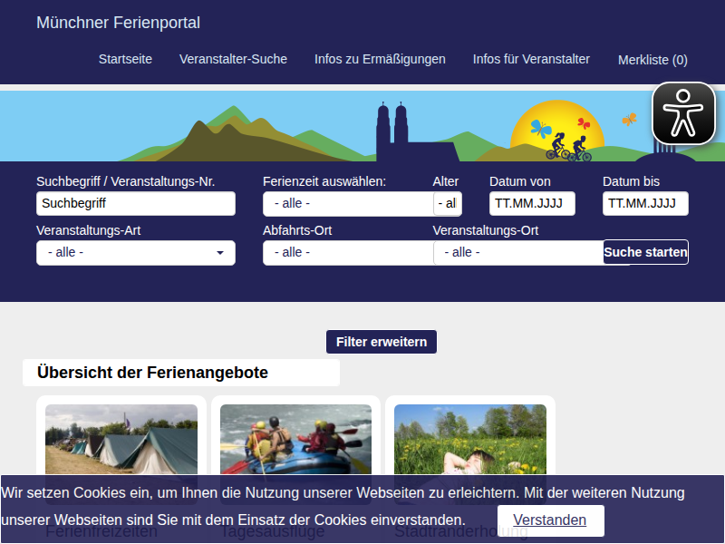
Task: Click the Datum bis date field
Action: pyautogui.click(x=645, y=203)
